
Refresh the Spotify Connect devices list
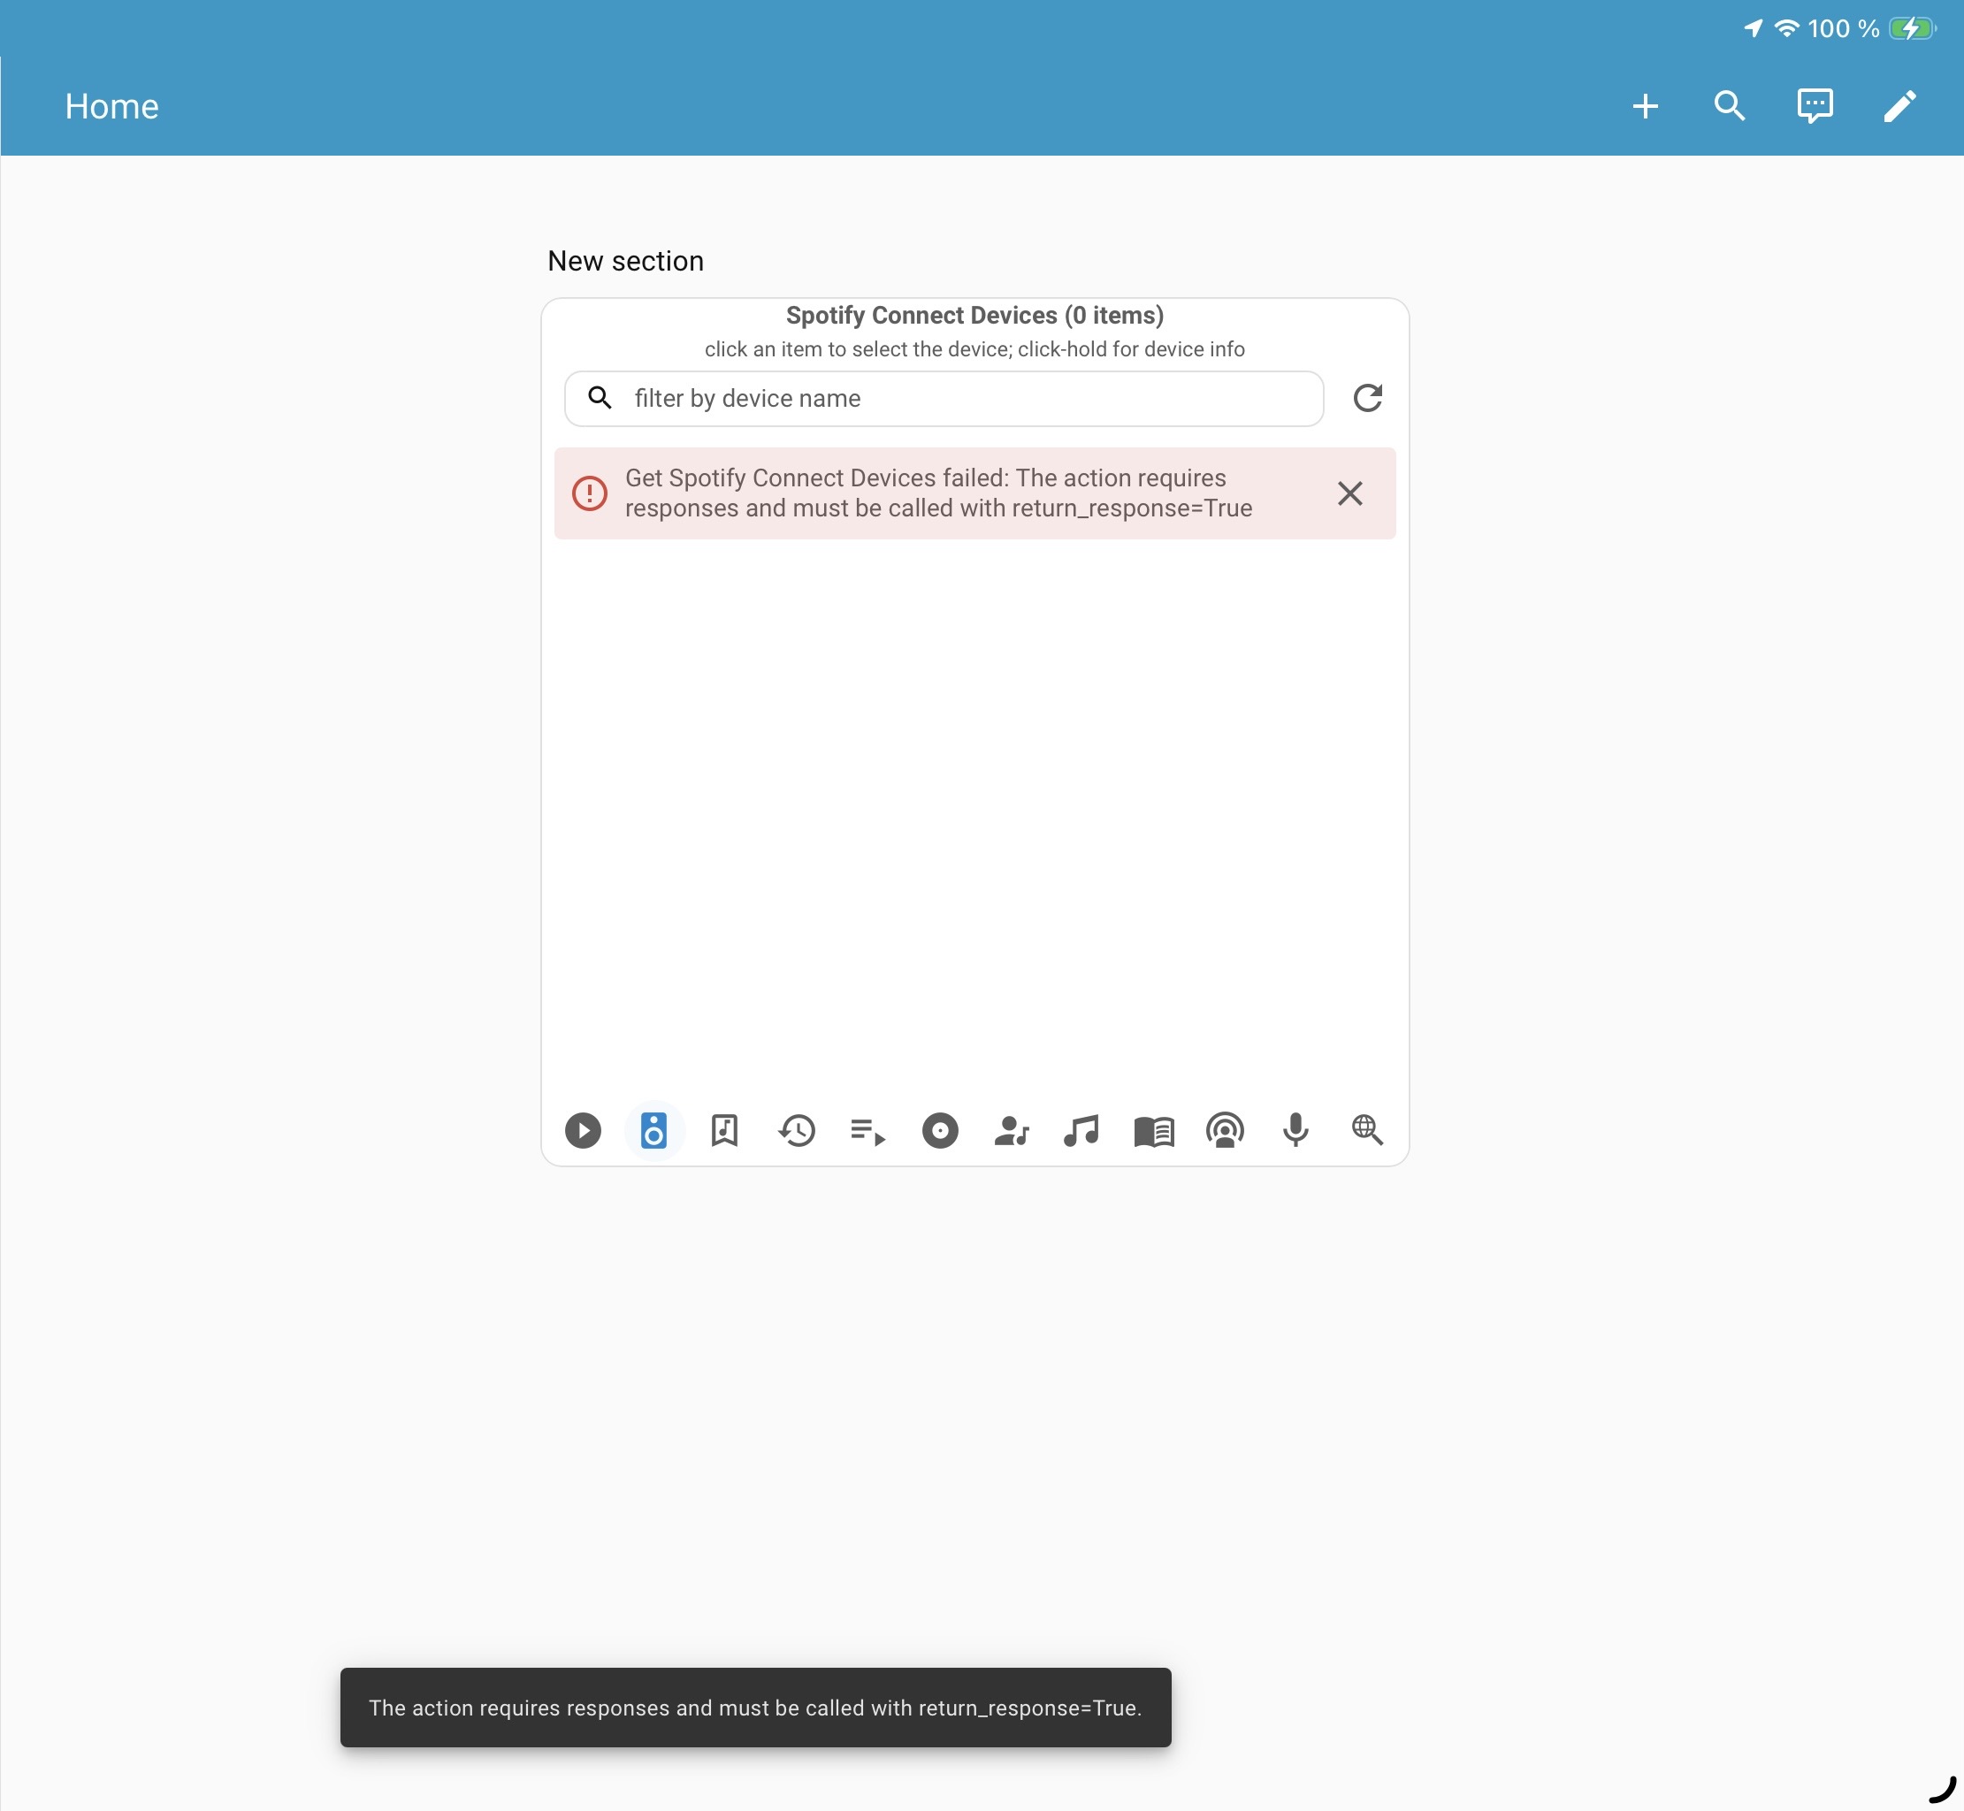(1367, 398)
